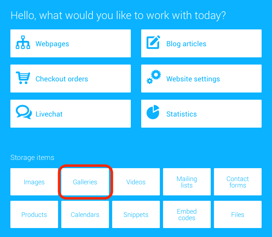Click the Webpages sitemap icon
272x237 pixels.
click(23, 43)
